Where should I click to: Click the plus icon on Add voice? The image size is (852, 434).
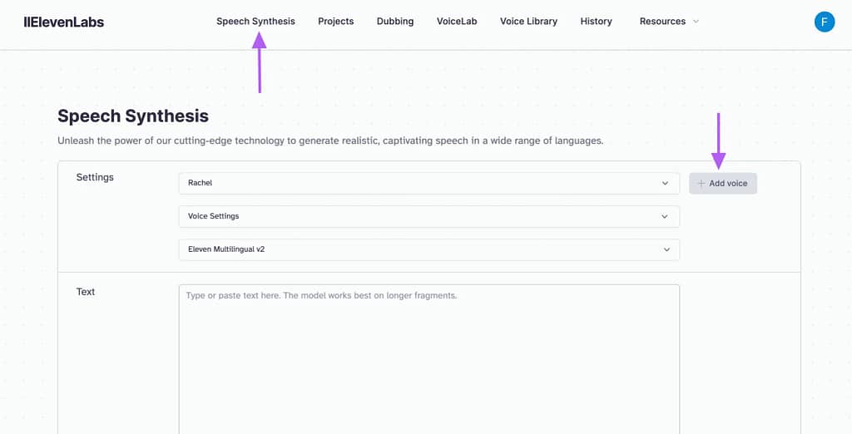click(x=701, y=184)
